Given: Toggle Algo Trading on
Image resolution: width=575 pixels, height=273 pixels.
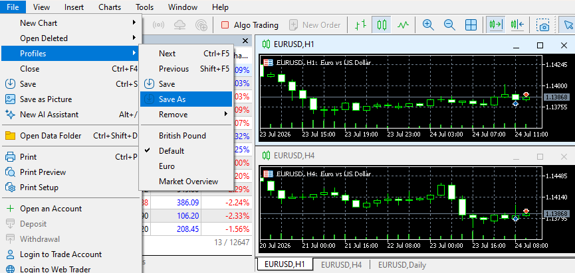Looking at the screenshot, I should [250, 25].
